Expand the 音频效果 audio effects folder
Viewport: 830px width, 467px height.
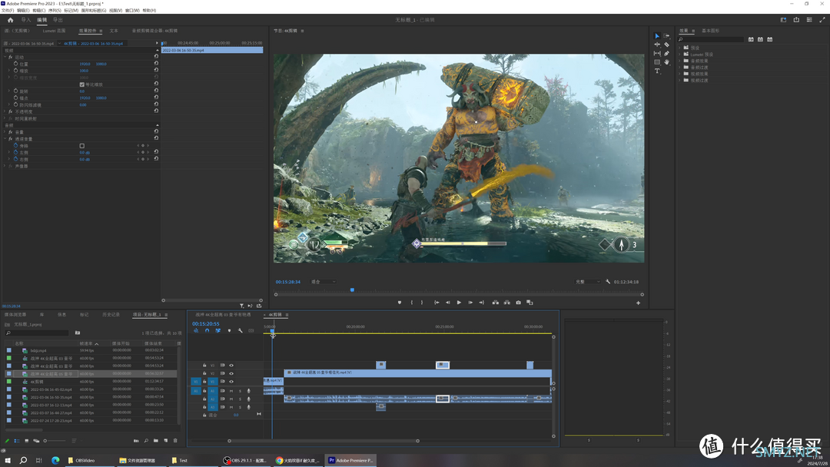pos(679,61)
